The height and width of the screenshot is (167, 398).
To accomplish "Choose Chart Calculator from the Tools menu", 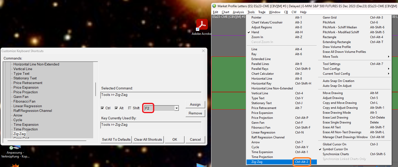I will coord(281,74).
